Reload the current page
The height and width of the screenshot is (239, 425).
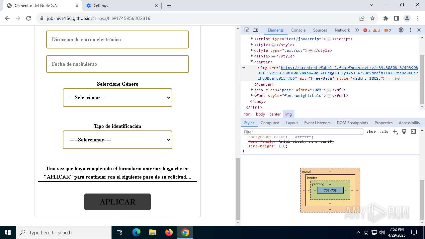coord(29,18)
